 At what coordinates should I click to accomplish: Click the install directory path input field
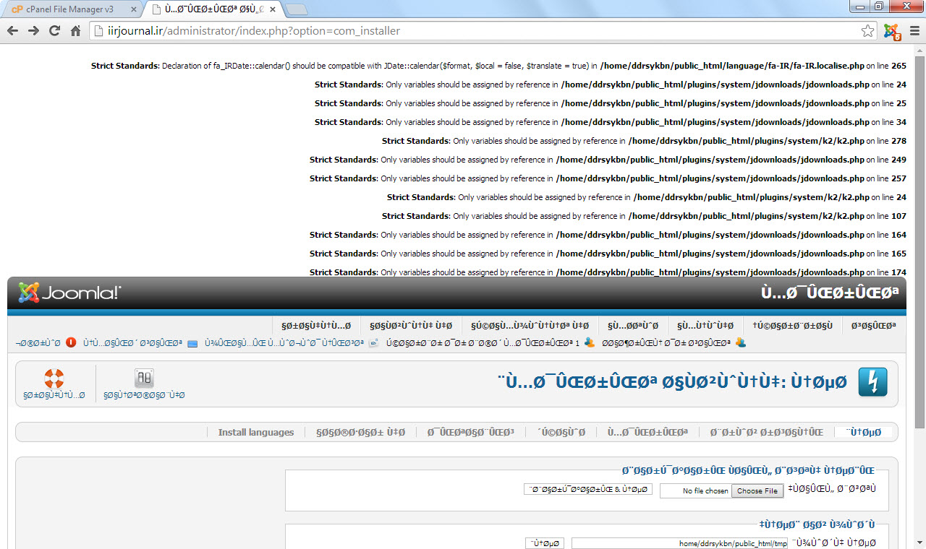coord(679,543)
